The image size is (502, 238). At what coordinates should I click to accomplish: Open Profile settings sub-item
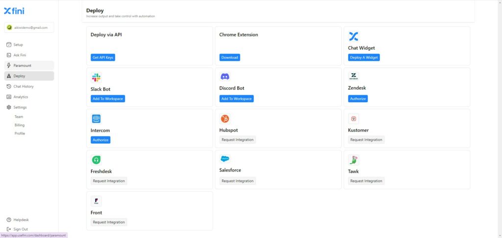click(x=20, y=133)
